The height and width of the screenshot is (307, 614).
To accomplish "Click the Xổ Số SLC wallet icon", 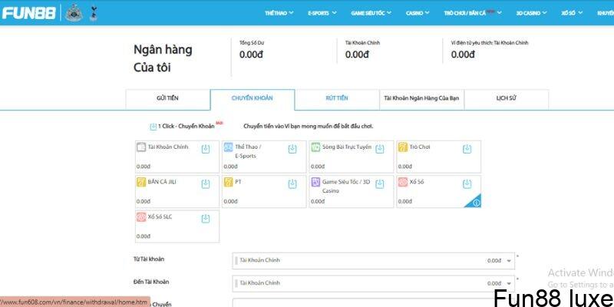I will click(x=141, y=217).
